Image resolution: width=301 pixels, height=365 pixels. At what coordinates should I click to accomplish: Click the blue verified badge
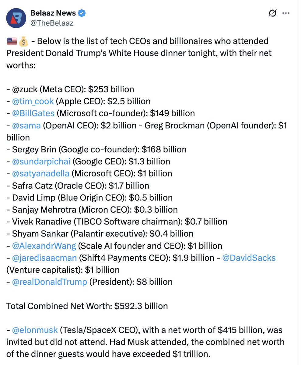[x=82, y=13]
